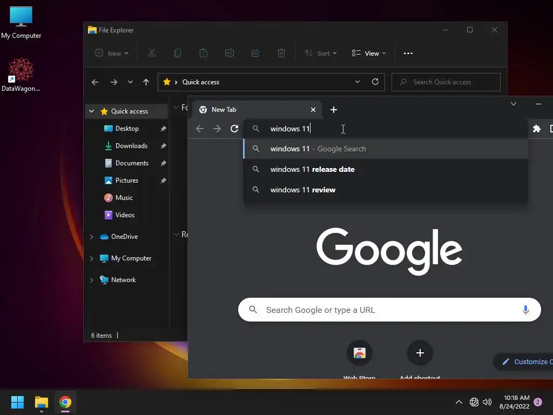Choose the 'windows 11 - Google Search' suggestion
The width and height of the screenshot is (553, 415).
tap(386, 149)
